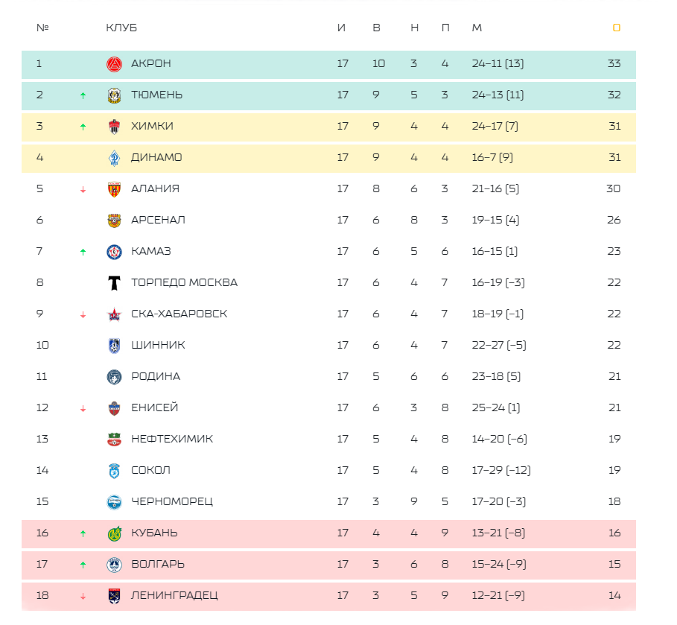The image size is (677, 625).
Task: Click the КЛУБ column header
Action: pos(121,28)
